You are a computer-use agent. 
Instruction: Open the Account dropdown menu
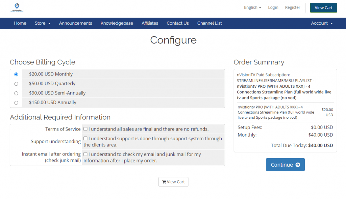point(322,23)
